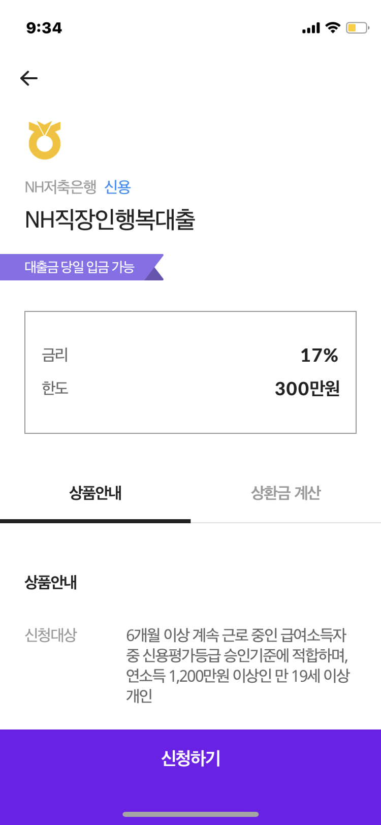Tap the NH직장인행복대출 product title
The width and height of the screenshot is (381, 825).
[110, 220]
